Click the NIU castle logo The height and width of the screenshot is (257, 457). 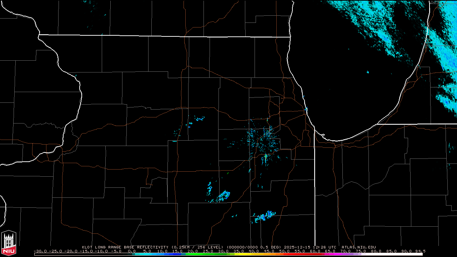[9, 243]
